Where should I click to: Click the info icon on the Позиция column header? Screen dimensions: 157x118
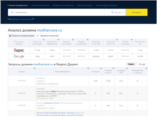(x=101, y=68)
